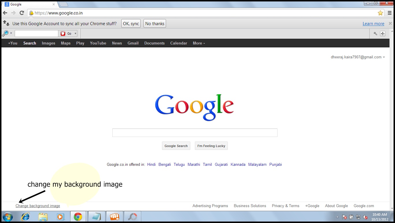
Task: Open Advertising Programs footer link
Action: [x=210, y=206]
